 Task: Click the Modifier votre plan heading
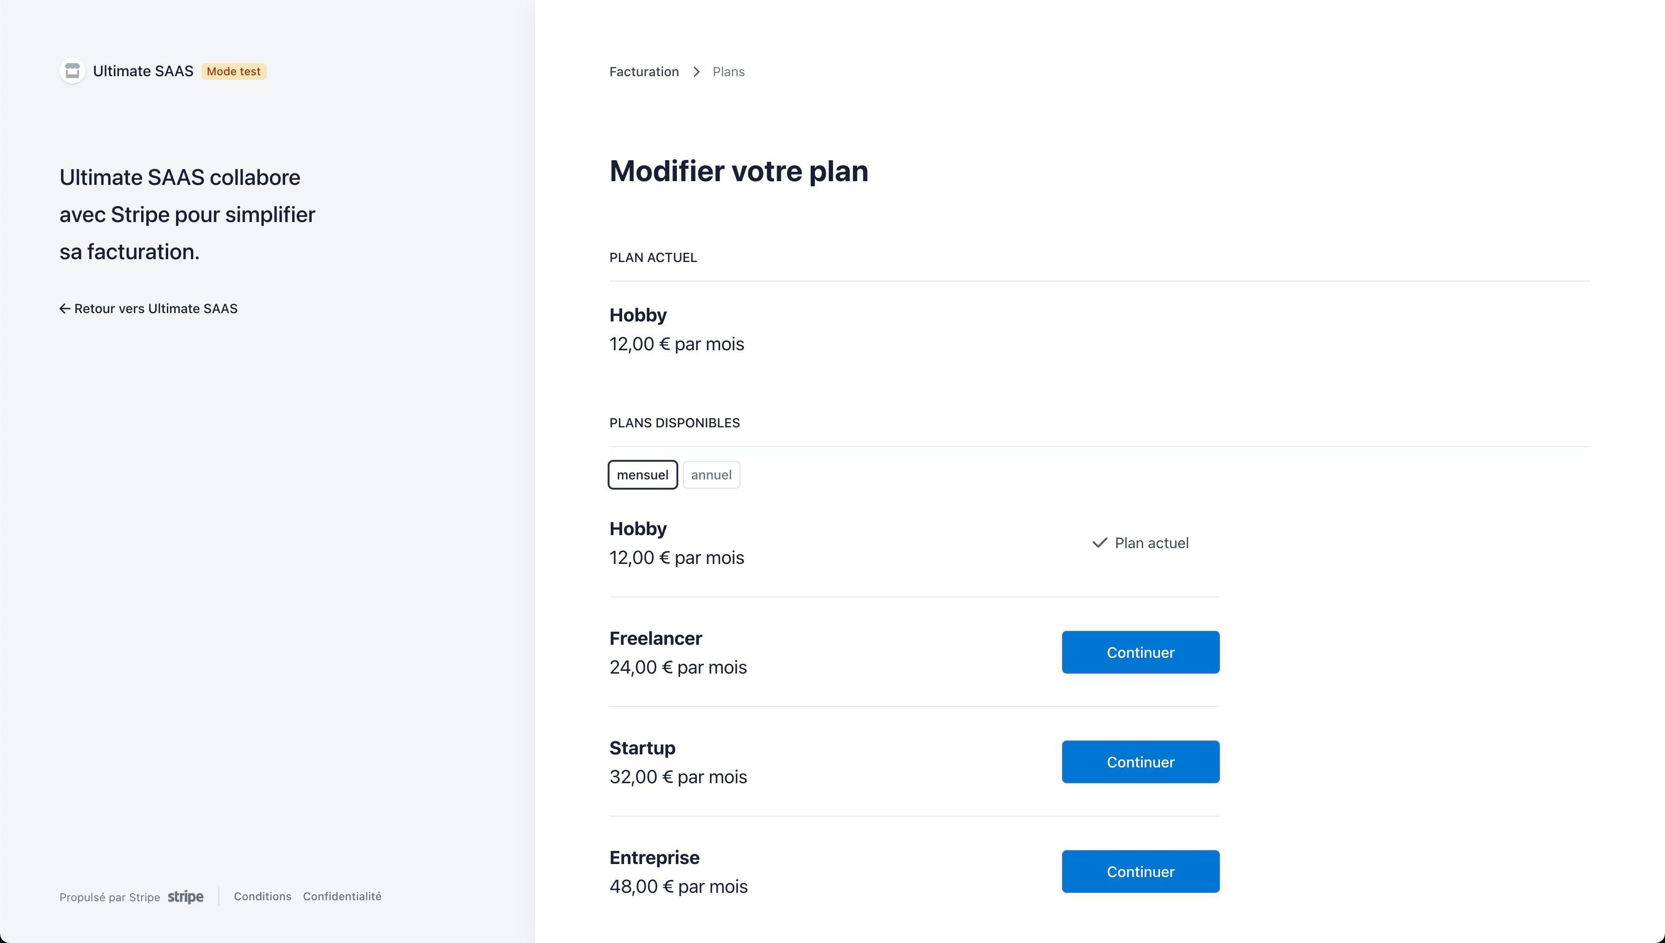coord(738,171)
